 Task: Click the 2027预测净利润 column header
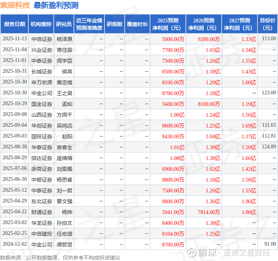tap(240, 24)
